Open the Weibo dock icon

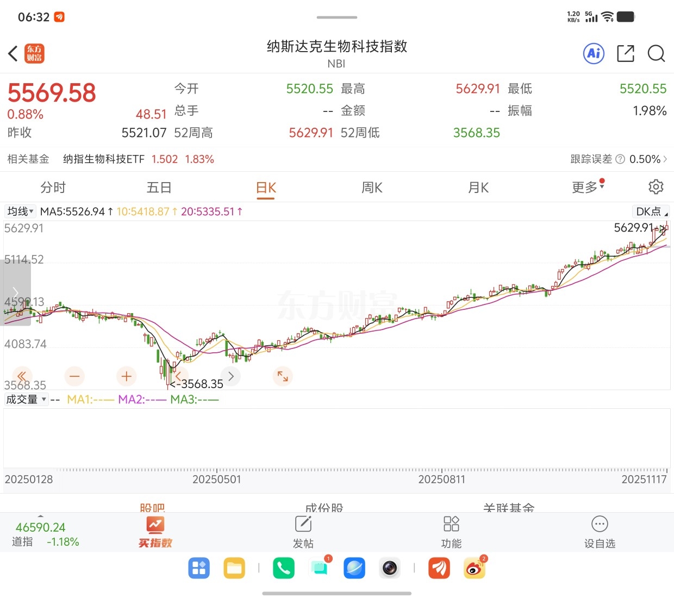(475, 568)
